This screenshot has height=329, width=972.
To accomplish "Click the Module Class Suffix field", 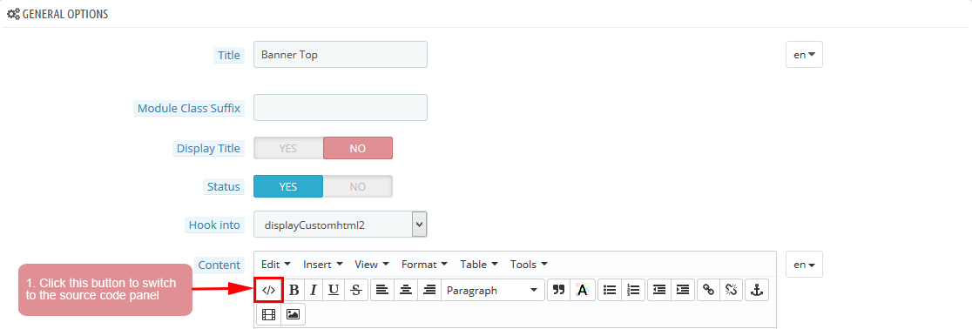I will tap(341, 108).
